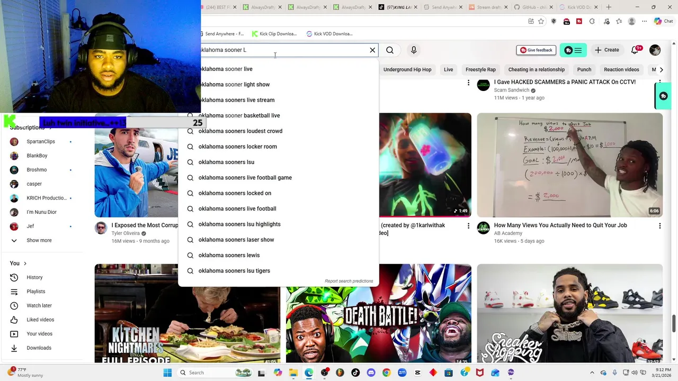Open AB Academy whiteboard video thumbnail

[x=569, y=165]
